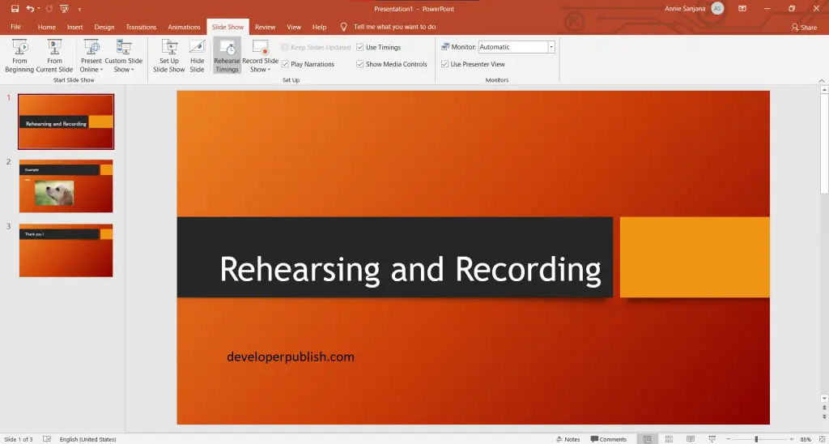Start slide show From Current Slide
This screenshot has height=444, width=829.
point(54,56)
